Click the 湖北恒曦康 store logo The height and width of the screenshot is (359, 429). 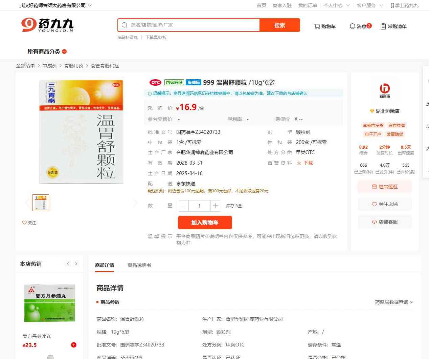click(385, 90)
